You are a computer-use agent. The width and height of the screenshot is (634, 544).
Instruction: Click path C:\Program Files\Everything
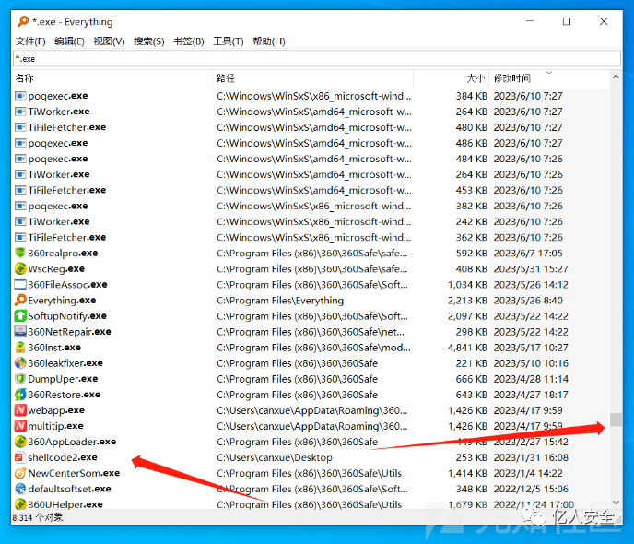pos(280,301)
